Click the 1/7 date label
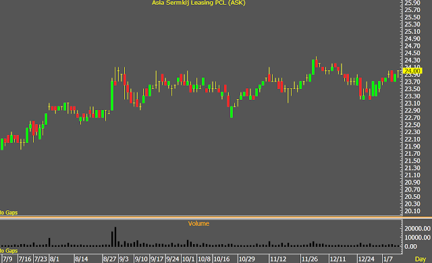The image size is (432, 263). (388, 259)
